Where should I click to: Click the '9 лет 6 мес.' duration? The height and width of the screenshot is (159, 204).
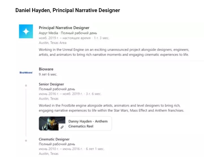[48, 74]
